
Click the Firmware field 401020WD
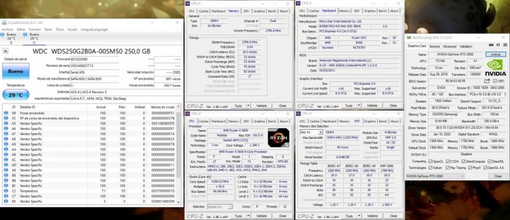pos(94,59)
